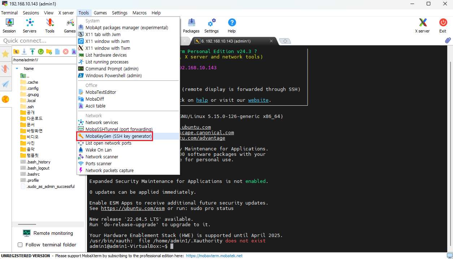Open Network scanner entry
The image size is (453, 259).
click(128, 157)
